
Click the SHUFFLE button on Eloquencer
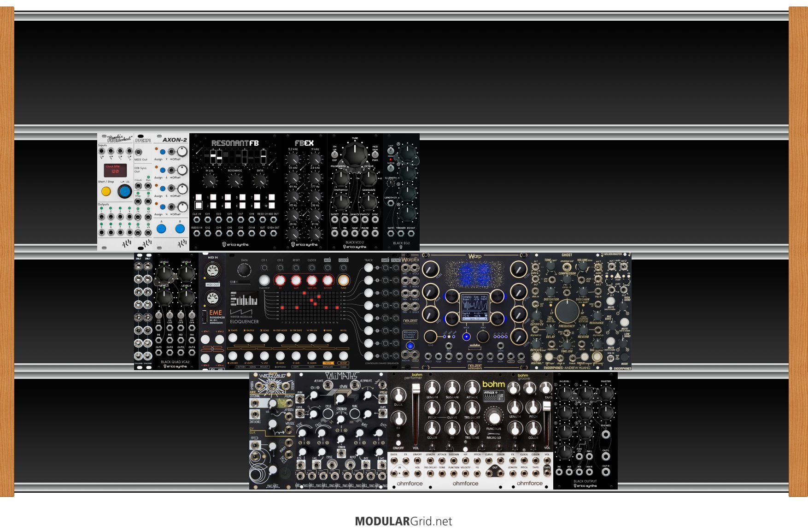249,338
